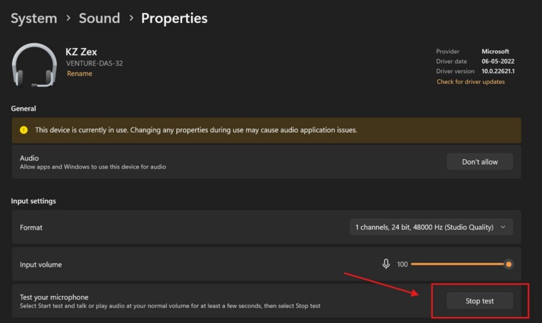Click the input volume slider track

(x=454, y=264)
